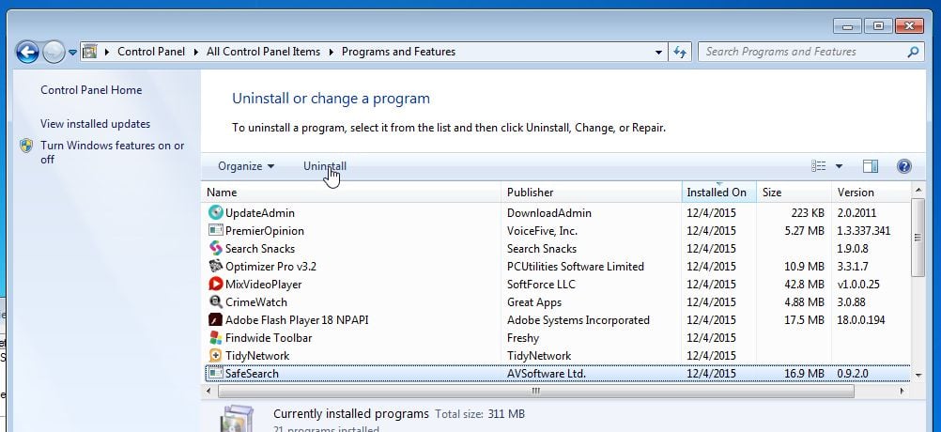Click size value 42.8 MB
The height and width of the screenshot is (432, 941).
(x=804, y=285)
